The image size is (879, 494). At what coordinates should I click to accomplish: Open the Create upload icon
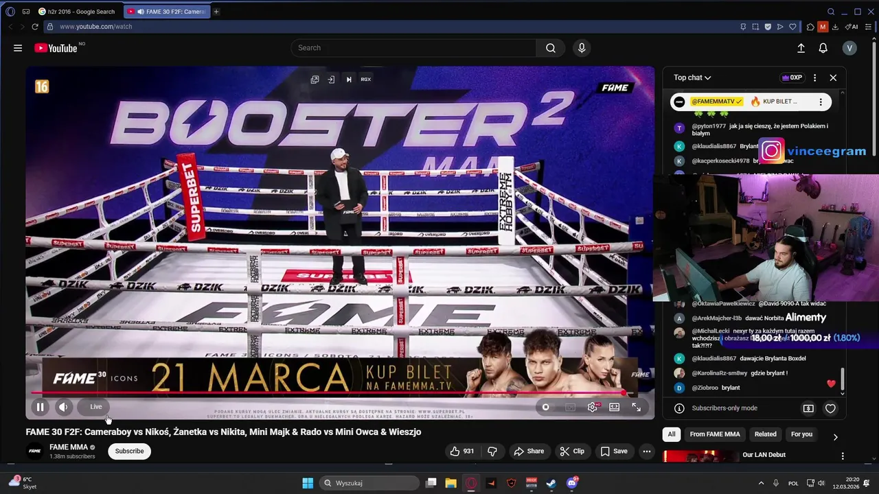(x=801, y=48)
